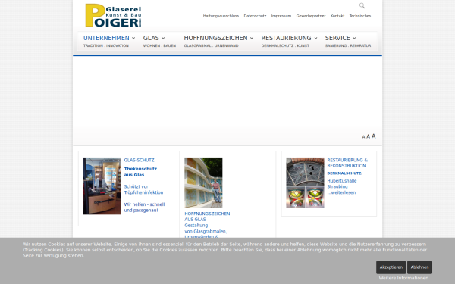Click the urn wall photo thumbnail
Viewport: 455px width, 284px height.
click(x=203, y=183)
